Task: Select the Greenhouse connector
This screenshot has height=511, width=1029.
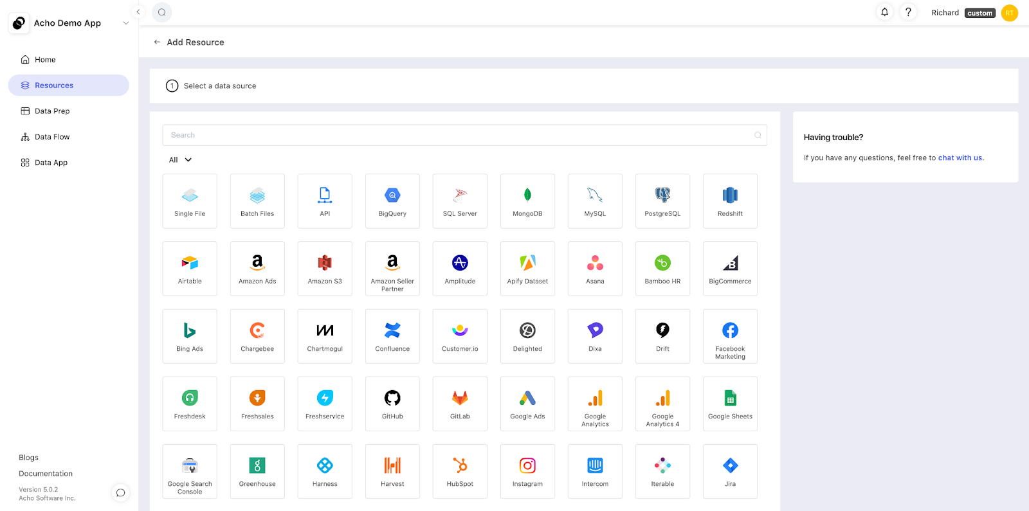Action: [257, 471]
